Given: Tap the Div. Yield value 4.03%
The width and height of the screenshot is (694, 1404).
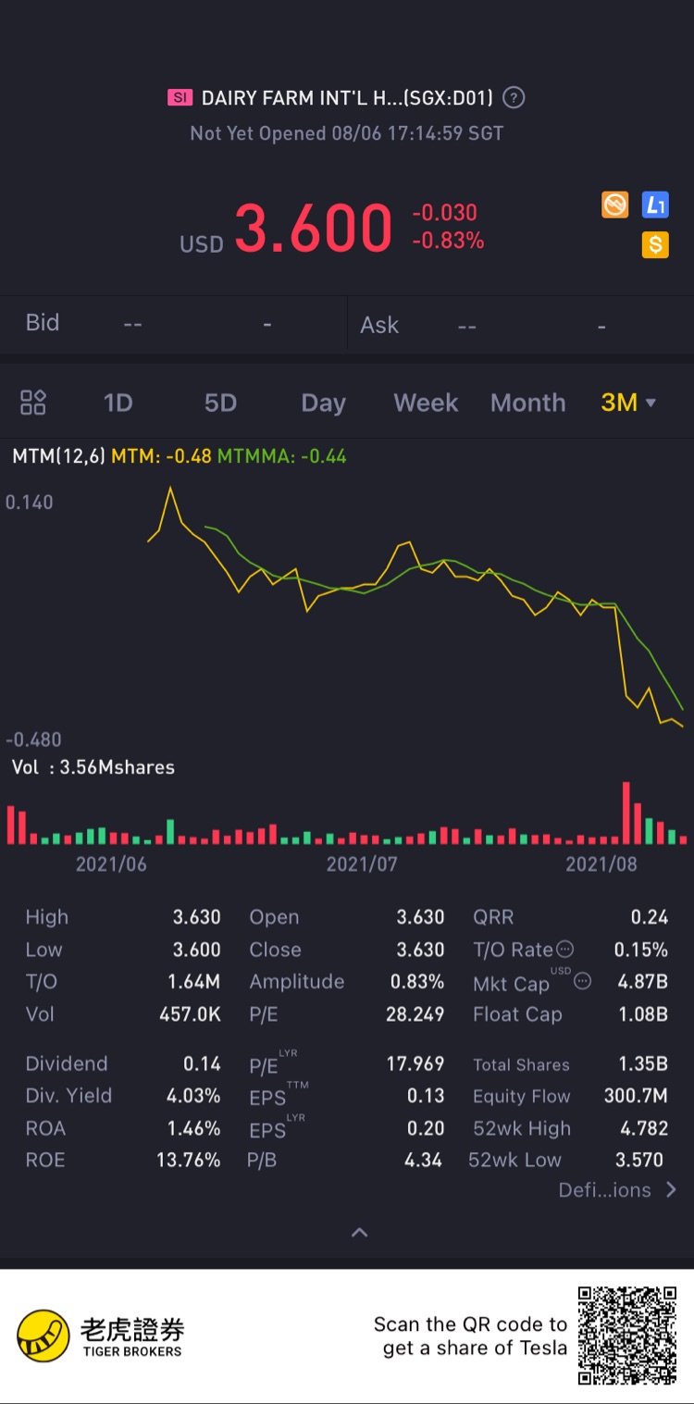Looking at the screenshot, I should tap(193, 1096).
